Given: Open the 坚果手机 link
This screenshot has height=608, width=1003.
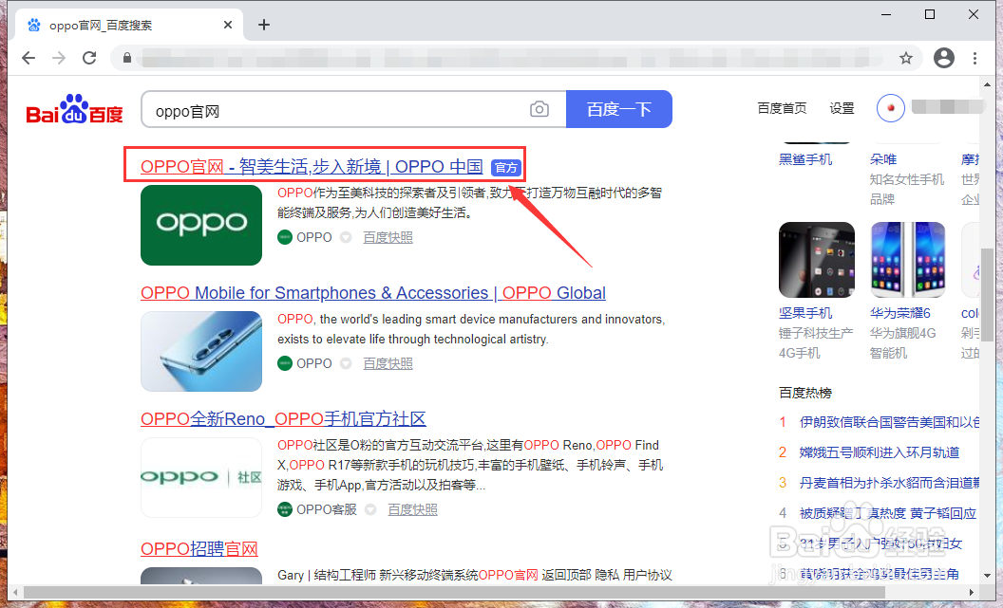Looking at the screenshot, I should 805,314.
